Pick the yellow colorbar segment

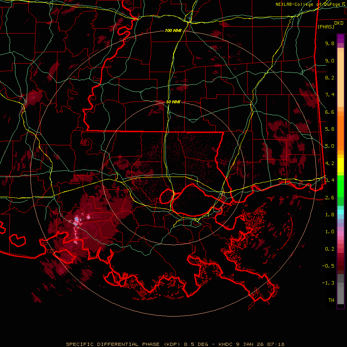click(x=340, y=165)
